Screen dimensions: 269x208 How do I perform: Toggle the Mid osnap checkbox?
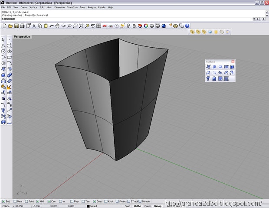click(38, 201)
